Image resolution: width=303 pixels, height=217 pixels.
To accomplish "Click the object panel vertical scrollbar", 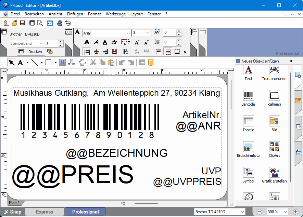I will click(291, 127).
